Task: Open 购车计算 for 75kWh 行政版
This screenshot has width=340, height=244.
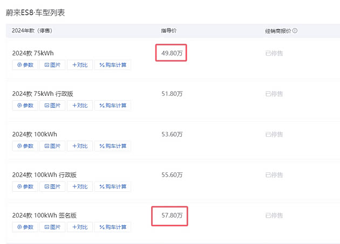Action: [x=113, y=106]
